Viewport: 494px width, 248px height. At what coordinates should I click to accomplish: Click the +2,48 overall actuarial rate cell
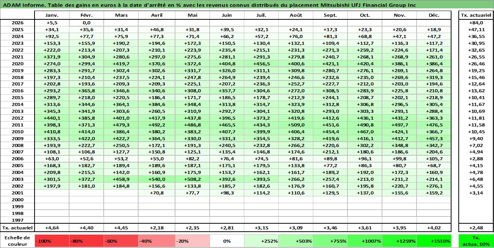click(476, 227)
